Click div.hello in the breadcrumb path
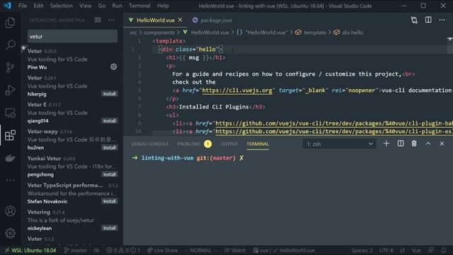The width and height of the screenshot is (453, 255). 352,33
